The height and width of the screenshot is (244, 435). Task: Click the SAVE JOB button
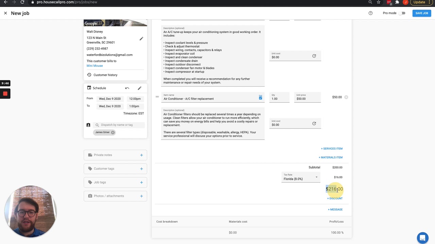pos(422,13)
